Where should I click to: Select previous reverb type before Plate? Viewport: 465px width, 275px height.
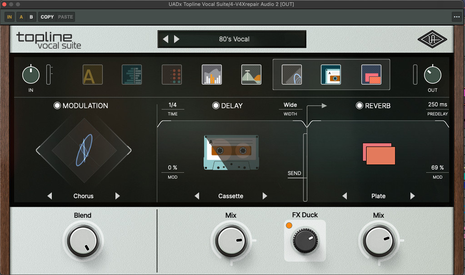click(345, 196)
